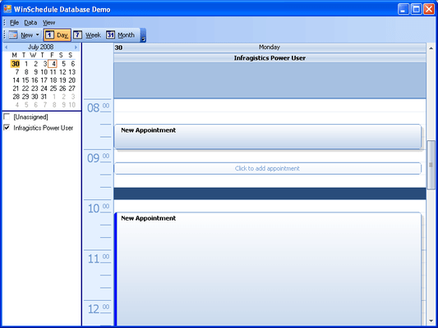The width and height of the screenshot is (438, 328).
Task: Select July 9 in the mini calendar
Action: tap(35, 72)
